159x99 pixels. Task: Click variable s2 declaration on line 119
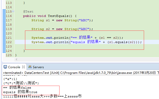pos(48,29)
